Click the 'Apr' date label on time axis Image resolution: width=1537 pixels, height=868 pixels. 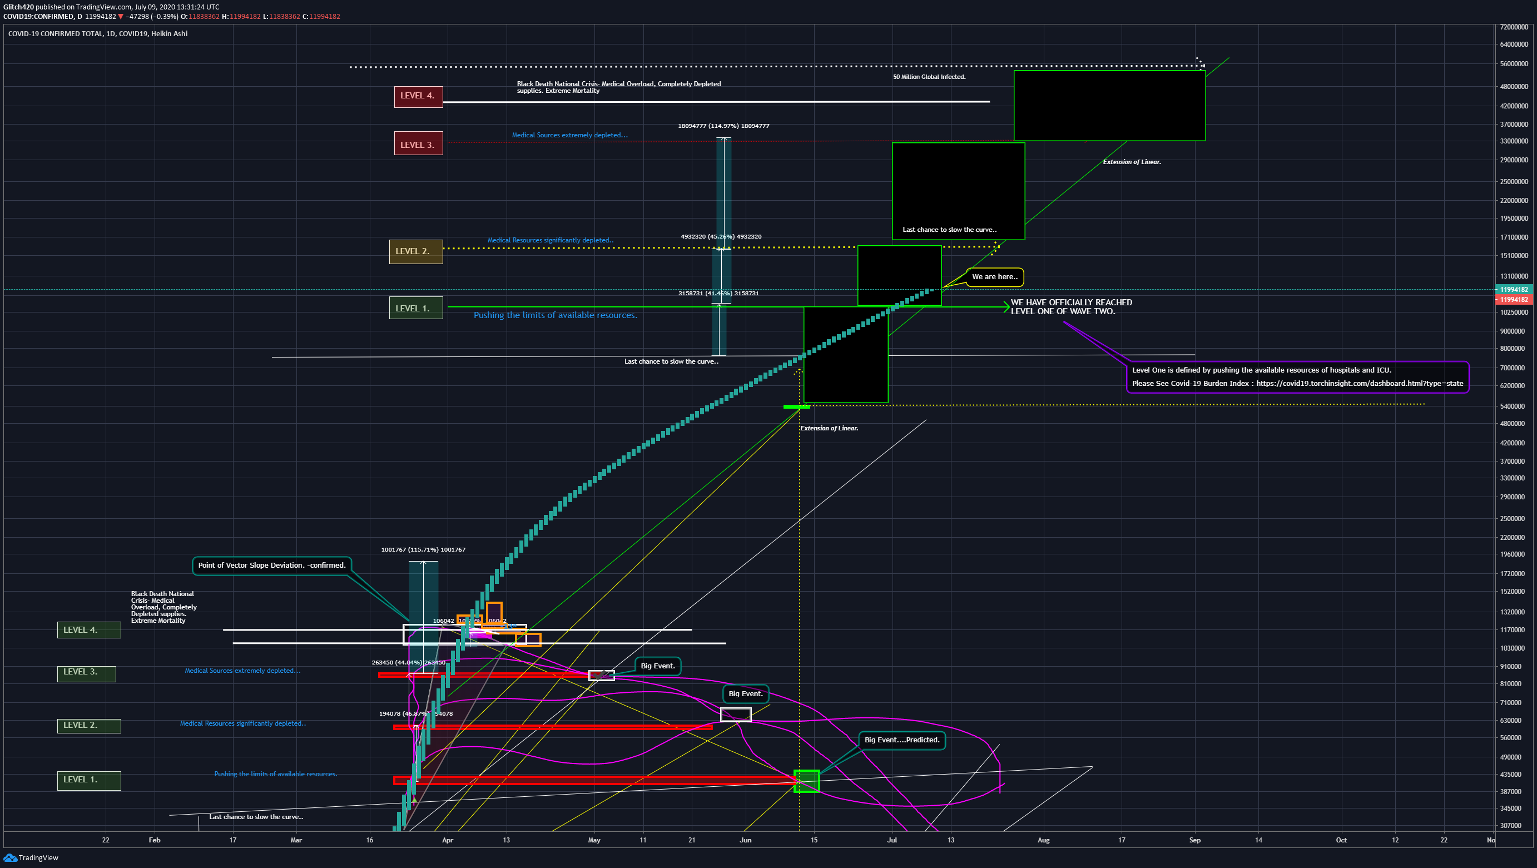[448, 841]
